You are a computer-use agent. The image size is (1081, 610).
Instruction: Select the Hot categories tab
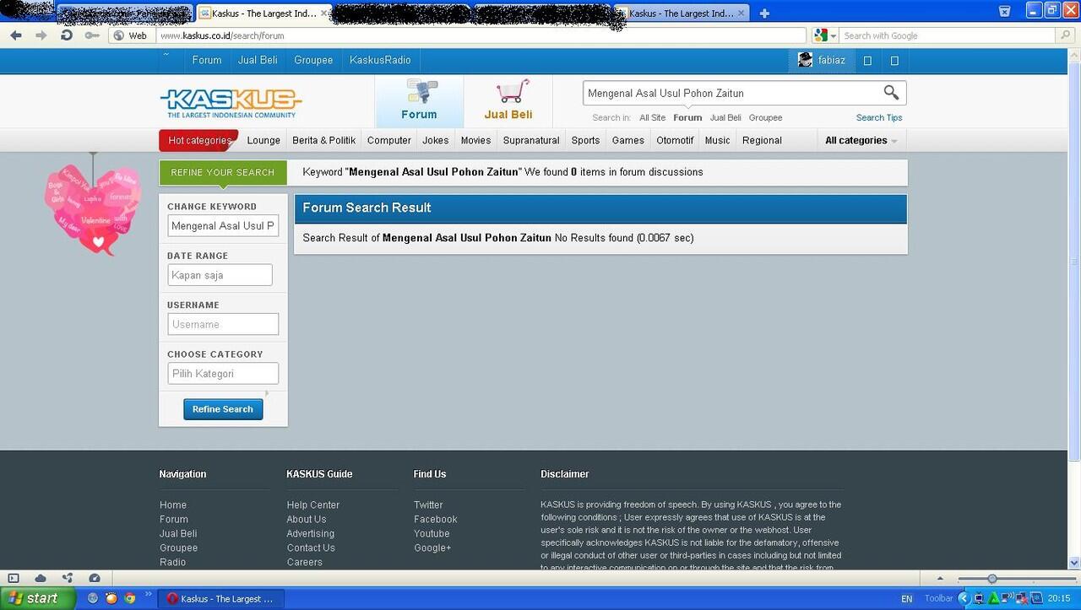(x=199, y=140)
